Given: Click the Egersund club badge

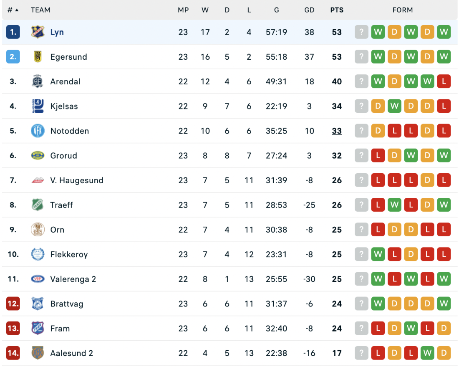Looking at the screenshot, I should click(38, 57).
